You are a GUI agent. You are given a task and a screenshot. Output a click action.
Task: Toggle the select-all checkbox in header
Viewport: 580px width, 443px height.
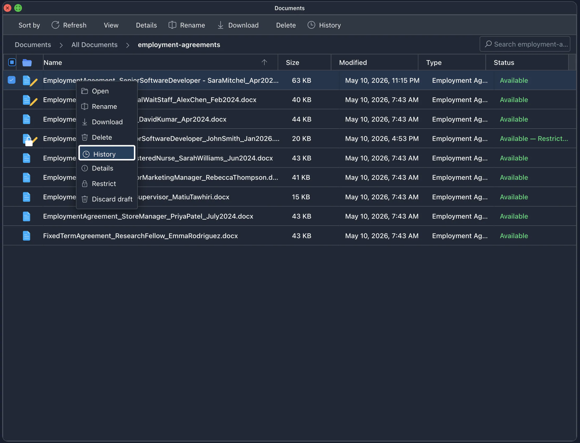[x=12, y=62]
